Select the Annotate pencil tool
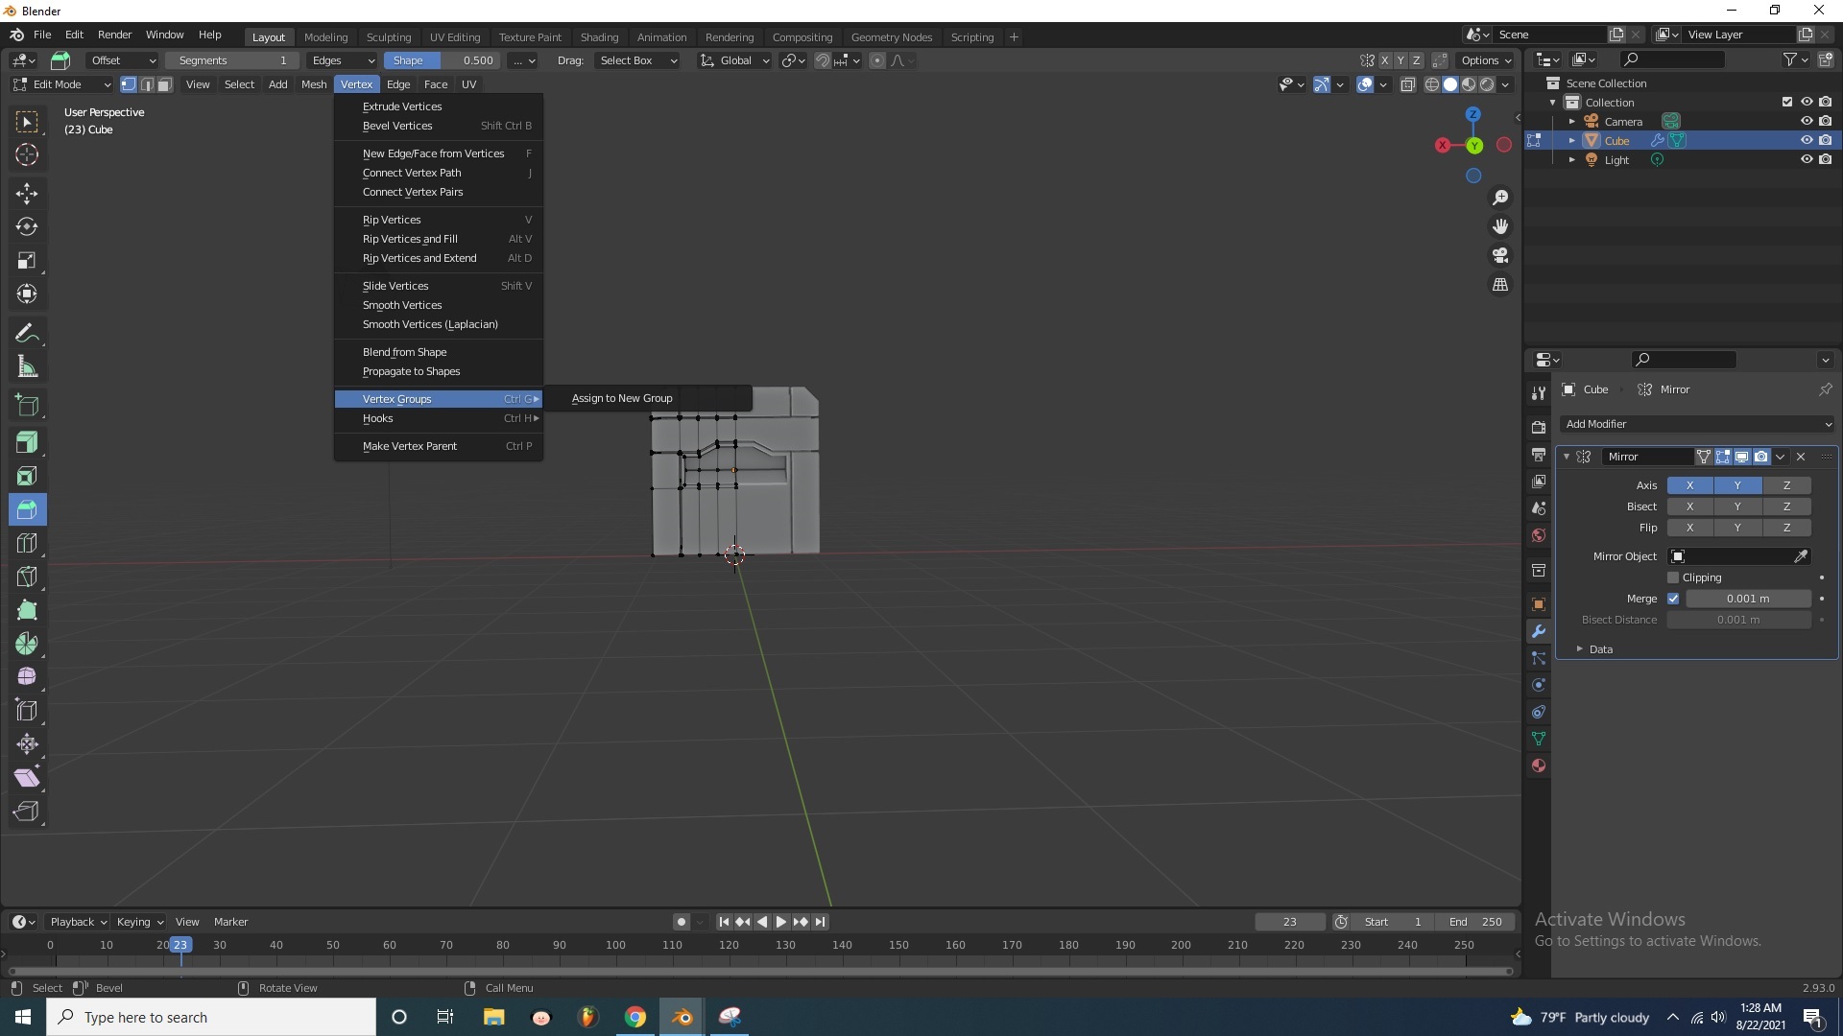The image size is (1843, 1036). coord(27,334)
